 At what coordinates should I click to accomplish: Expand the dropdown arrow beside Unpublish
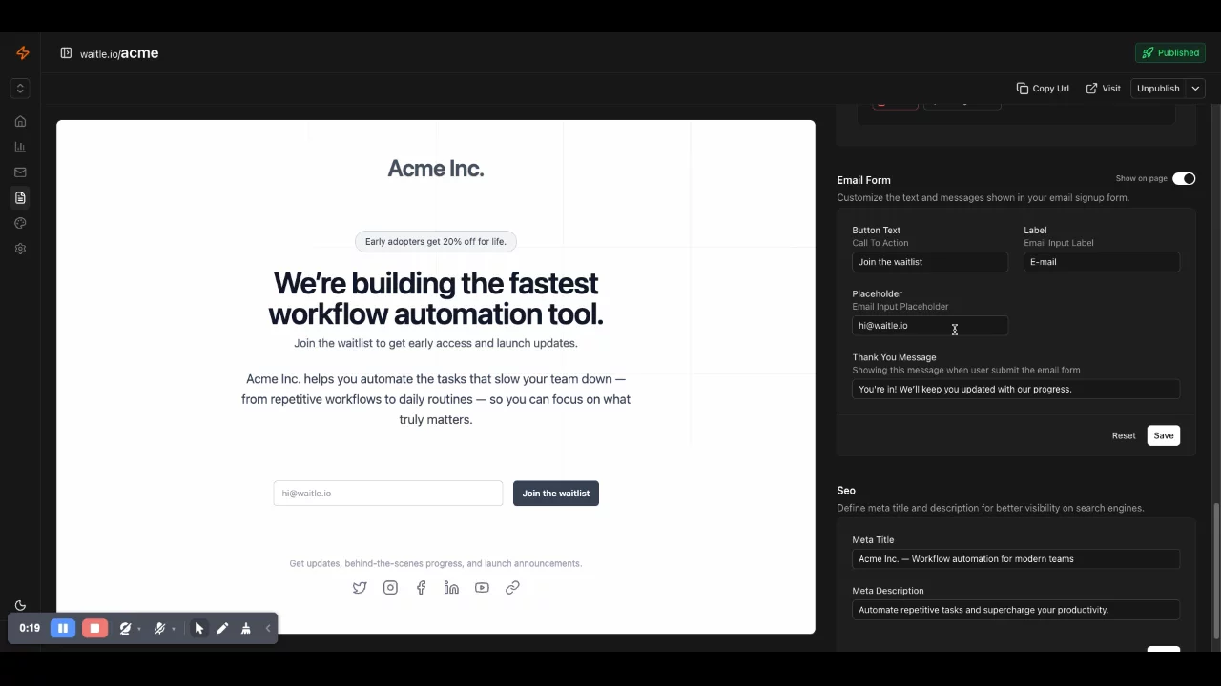[x=1195, y=89]
